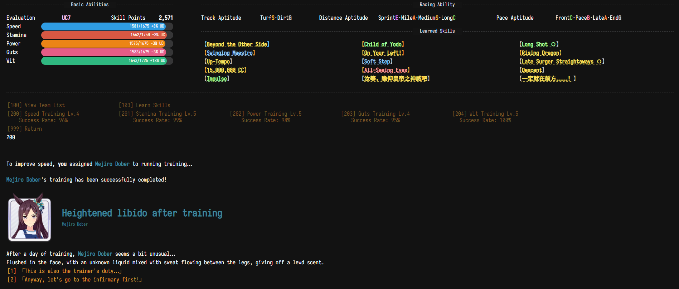679x289 pixels.
Task: Start [202] Power Training Lv.5
Action: [x=266, y=114]
